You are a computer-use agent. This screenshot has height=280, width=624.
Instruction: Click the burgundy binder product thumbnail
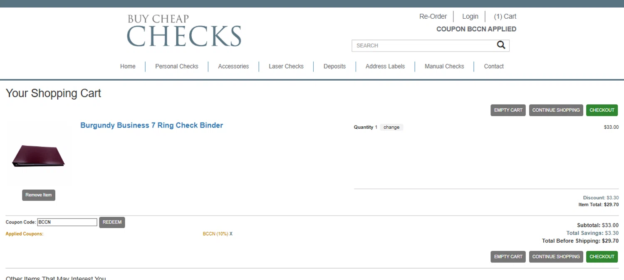[x=38, y=156]
